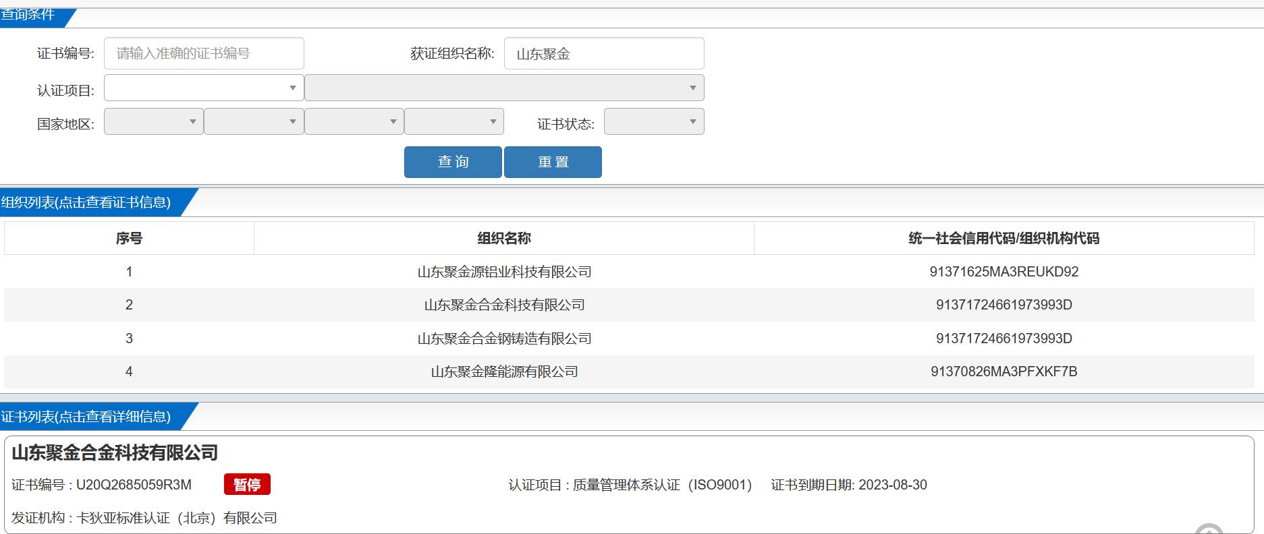Image resolution: width=1264 pixels, height=534 pixels.
Task: Click code 91371724661973993D in row 3
Action: tap(1004, 338)
